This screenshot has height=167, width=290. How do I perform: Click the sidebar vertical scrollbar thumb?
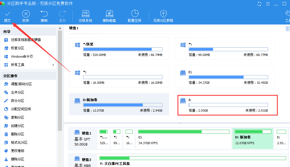[60, 81]
